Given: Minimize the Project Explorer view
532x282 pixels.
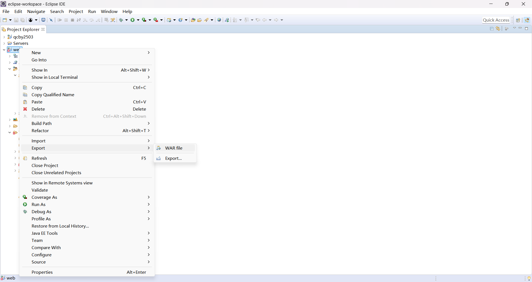Looking at the screenshot, I should pos(520,28).
